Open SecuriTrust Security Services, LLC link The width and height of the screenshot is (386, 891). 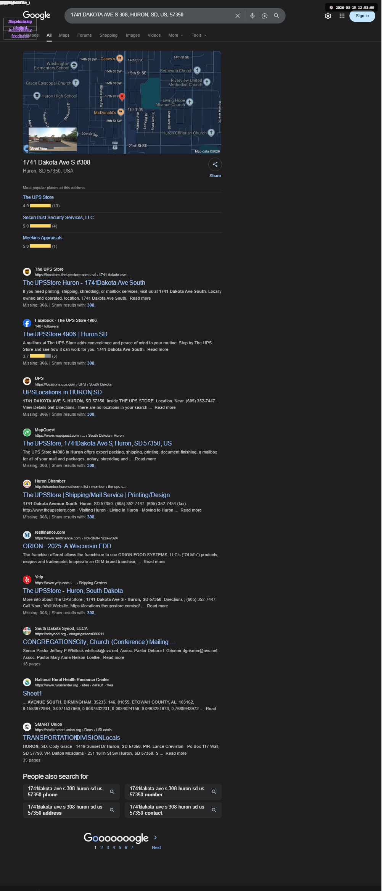click(x=58, y=218)
